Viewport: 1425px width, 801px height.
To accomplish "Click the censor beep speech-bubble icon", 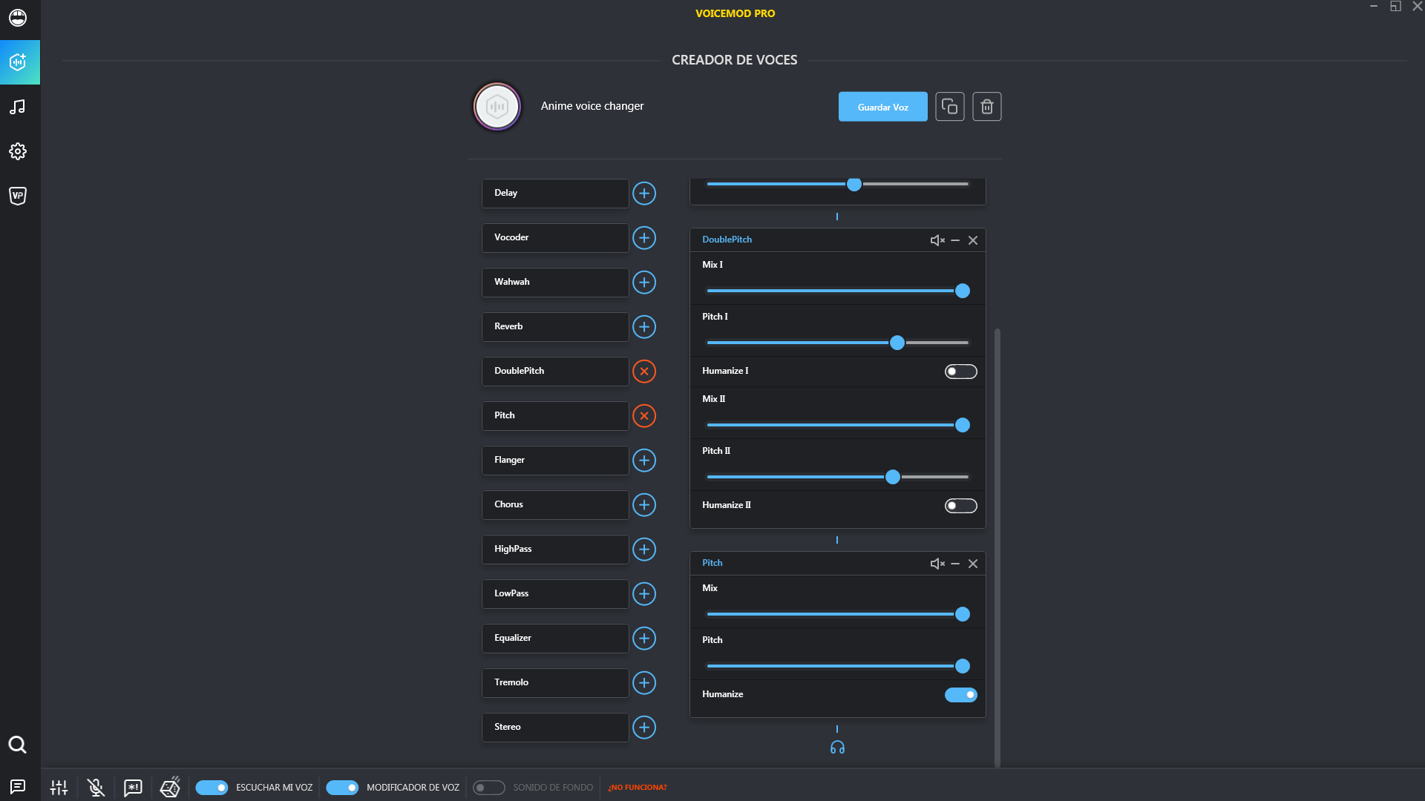I will (133, 788).
